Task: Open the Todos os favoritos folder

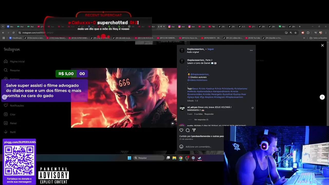Action: click(x=318, y=38)
